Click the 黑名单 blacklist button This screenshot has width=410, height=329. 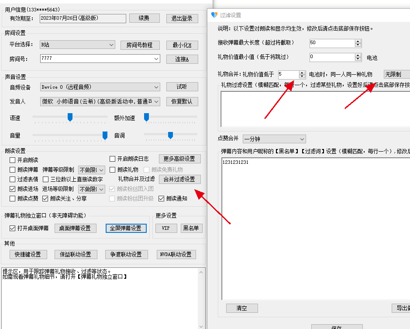[x=191, y=228]
